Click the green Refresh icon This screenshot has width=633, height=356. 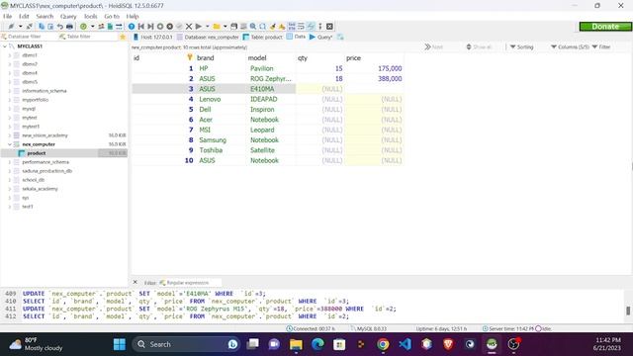pos(83,27)
